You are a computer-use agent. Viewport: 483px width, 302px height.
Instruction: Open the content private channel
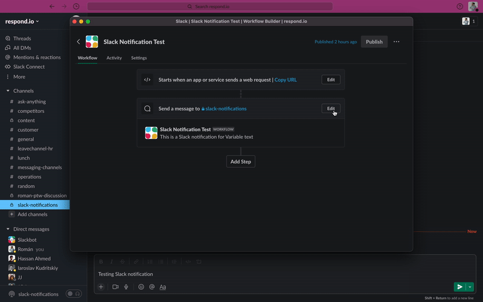[26, 120]
